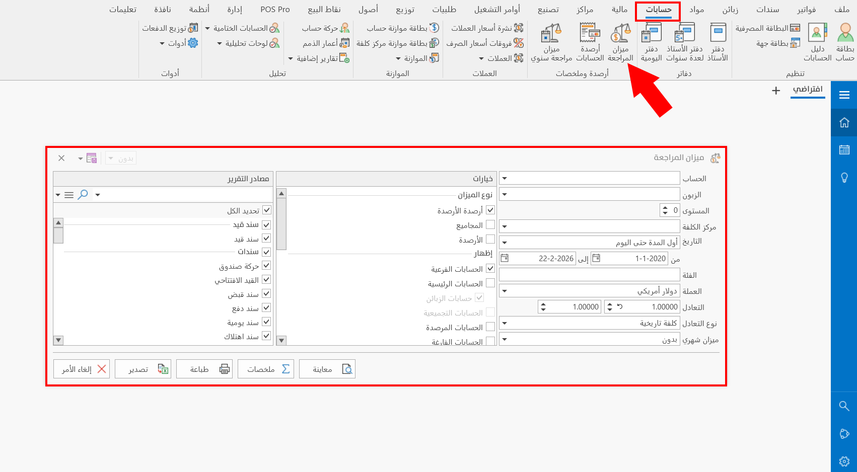
Task: Open أعمار الذمم report
Action: pyautogui.click(x=326, y=43)
